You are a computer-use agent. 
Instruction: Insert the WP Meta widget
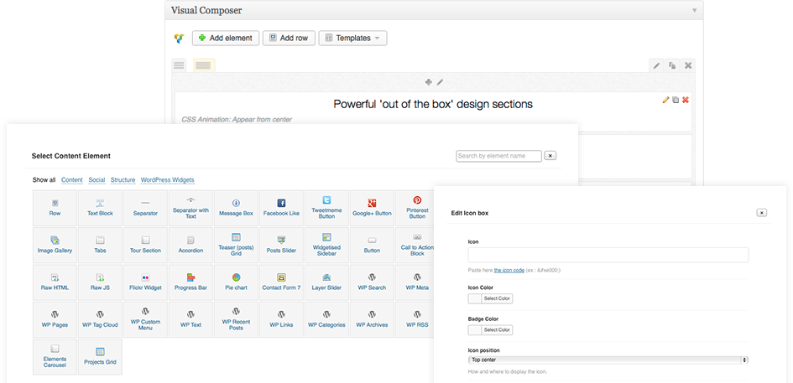pos(415,282)
